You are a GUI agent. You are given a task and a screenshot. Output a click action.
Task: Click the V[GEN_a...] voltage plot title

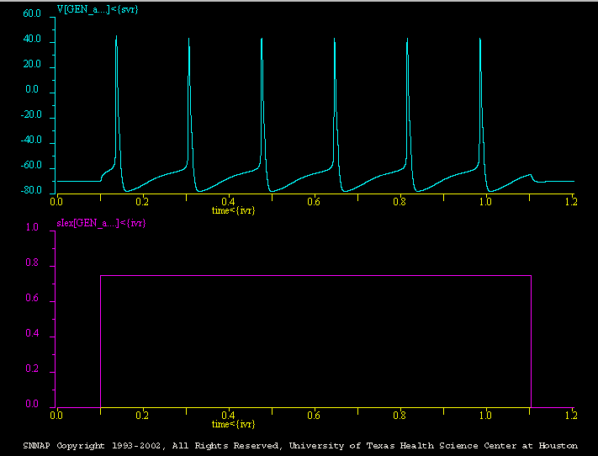click(x=97, y=8)
